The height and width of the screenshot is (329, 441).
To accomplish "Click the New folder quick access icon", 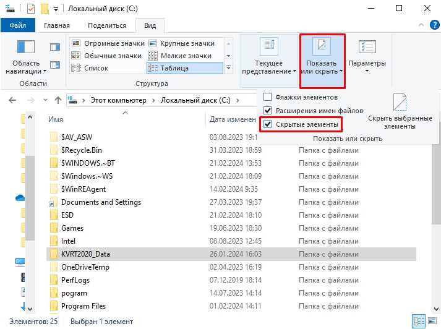I will 45,9.
